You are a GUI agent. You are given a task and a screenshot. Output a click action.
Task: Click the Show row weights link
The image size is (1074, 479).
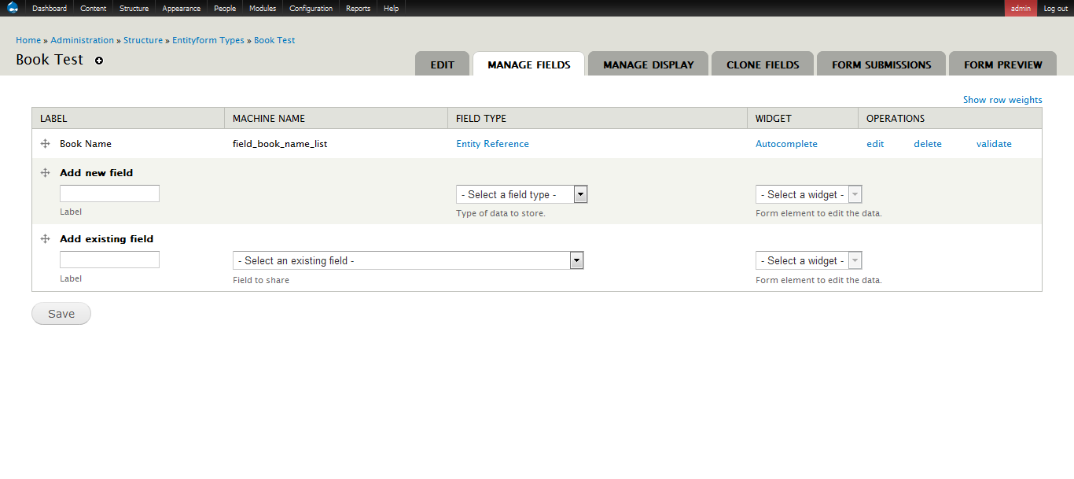pyautogui.click(x=1002, y=100)
